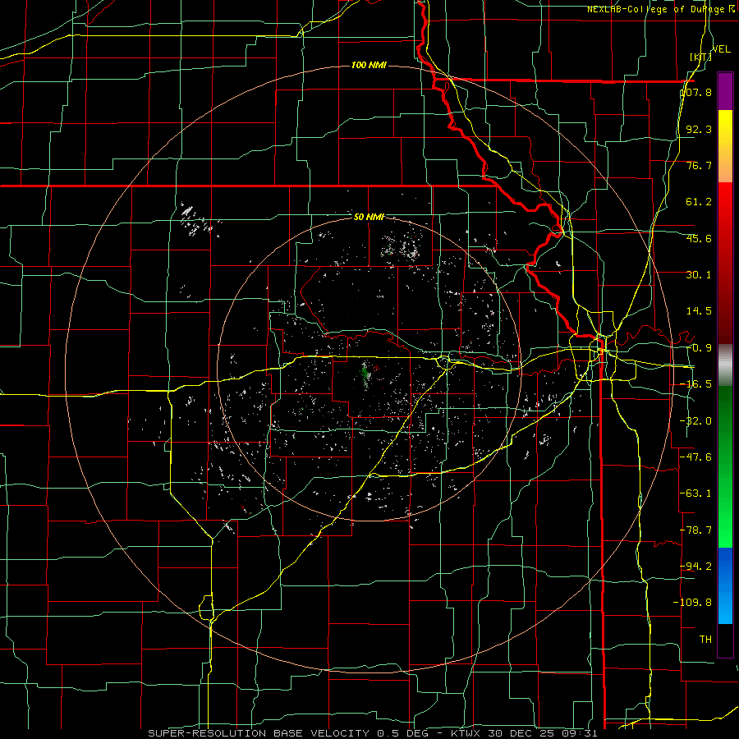Click the -0.9 legend value
739x739 pixels.
(x=699, y=348)
